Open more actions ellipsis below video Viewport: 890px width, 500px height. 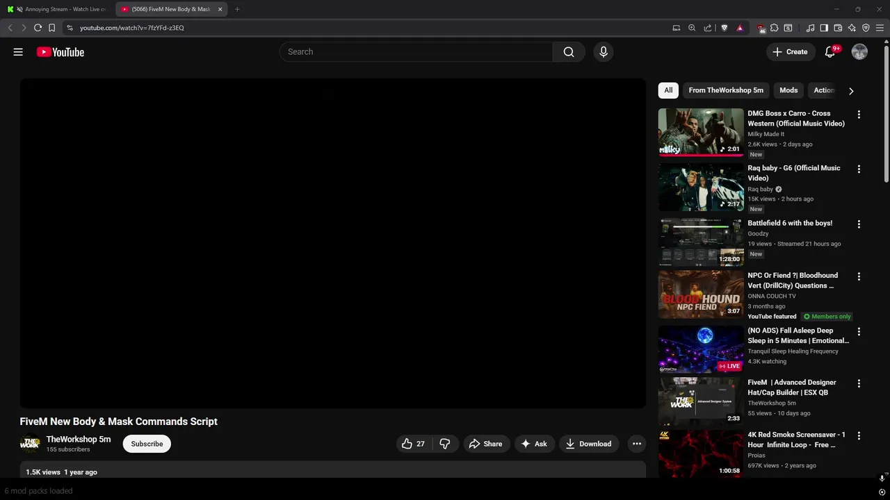pyautogui.click(x=637, y=444)
